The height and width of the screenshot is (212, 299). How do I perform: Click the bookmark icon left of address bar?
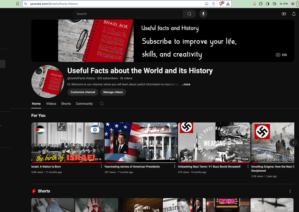pyautogui.click(x=18, y=4)
